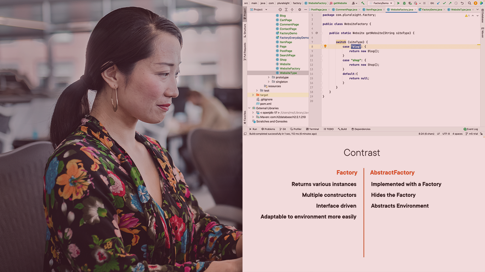Expand the test folder

point(257,91)
